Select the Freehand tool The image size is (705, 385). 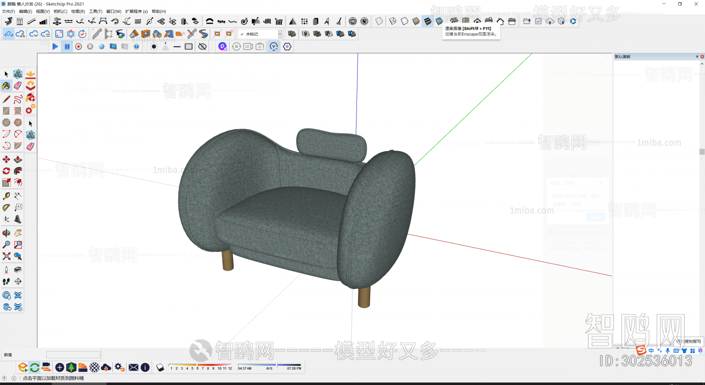(18, 99)
